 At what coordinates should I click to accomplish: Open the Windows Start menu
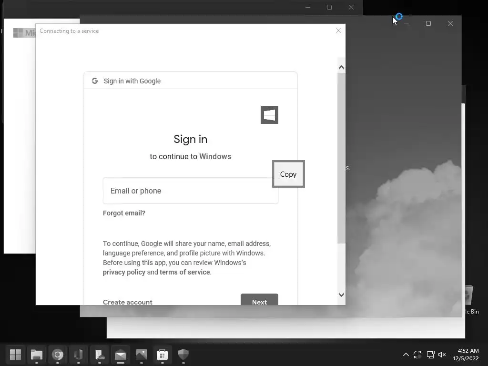click(x=15, y=355)
